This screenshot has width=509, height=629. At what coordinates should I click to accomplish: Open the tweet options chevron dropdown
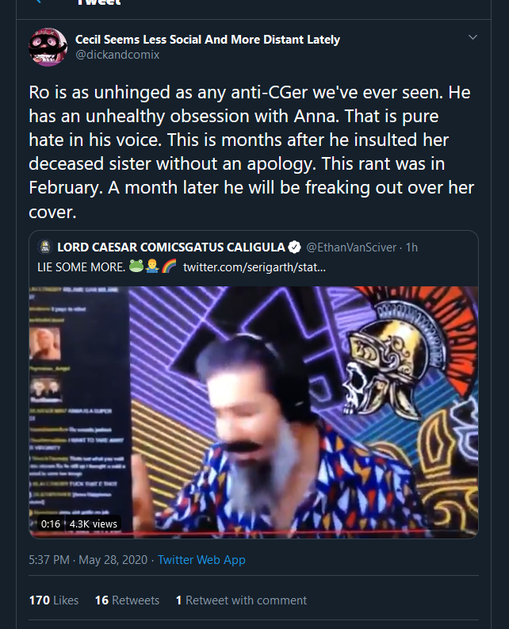coord(473,37)
